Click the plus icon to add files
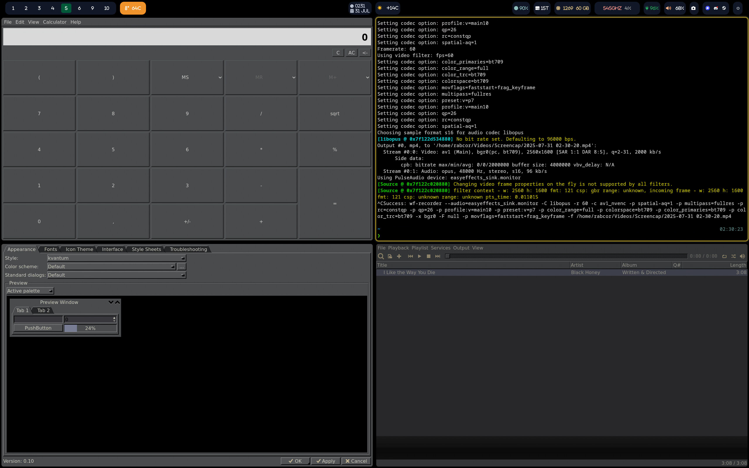Image resolution: width=749 pixels, height=468 pixels. (x=399, y=256)
